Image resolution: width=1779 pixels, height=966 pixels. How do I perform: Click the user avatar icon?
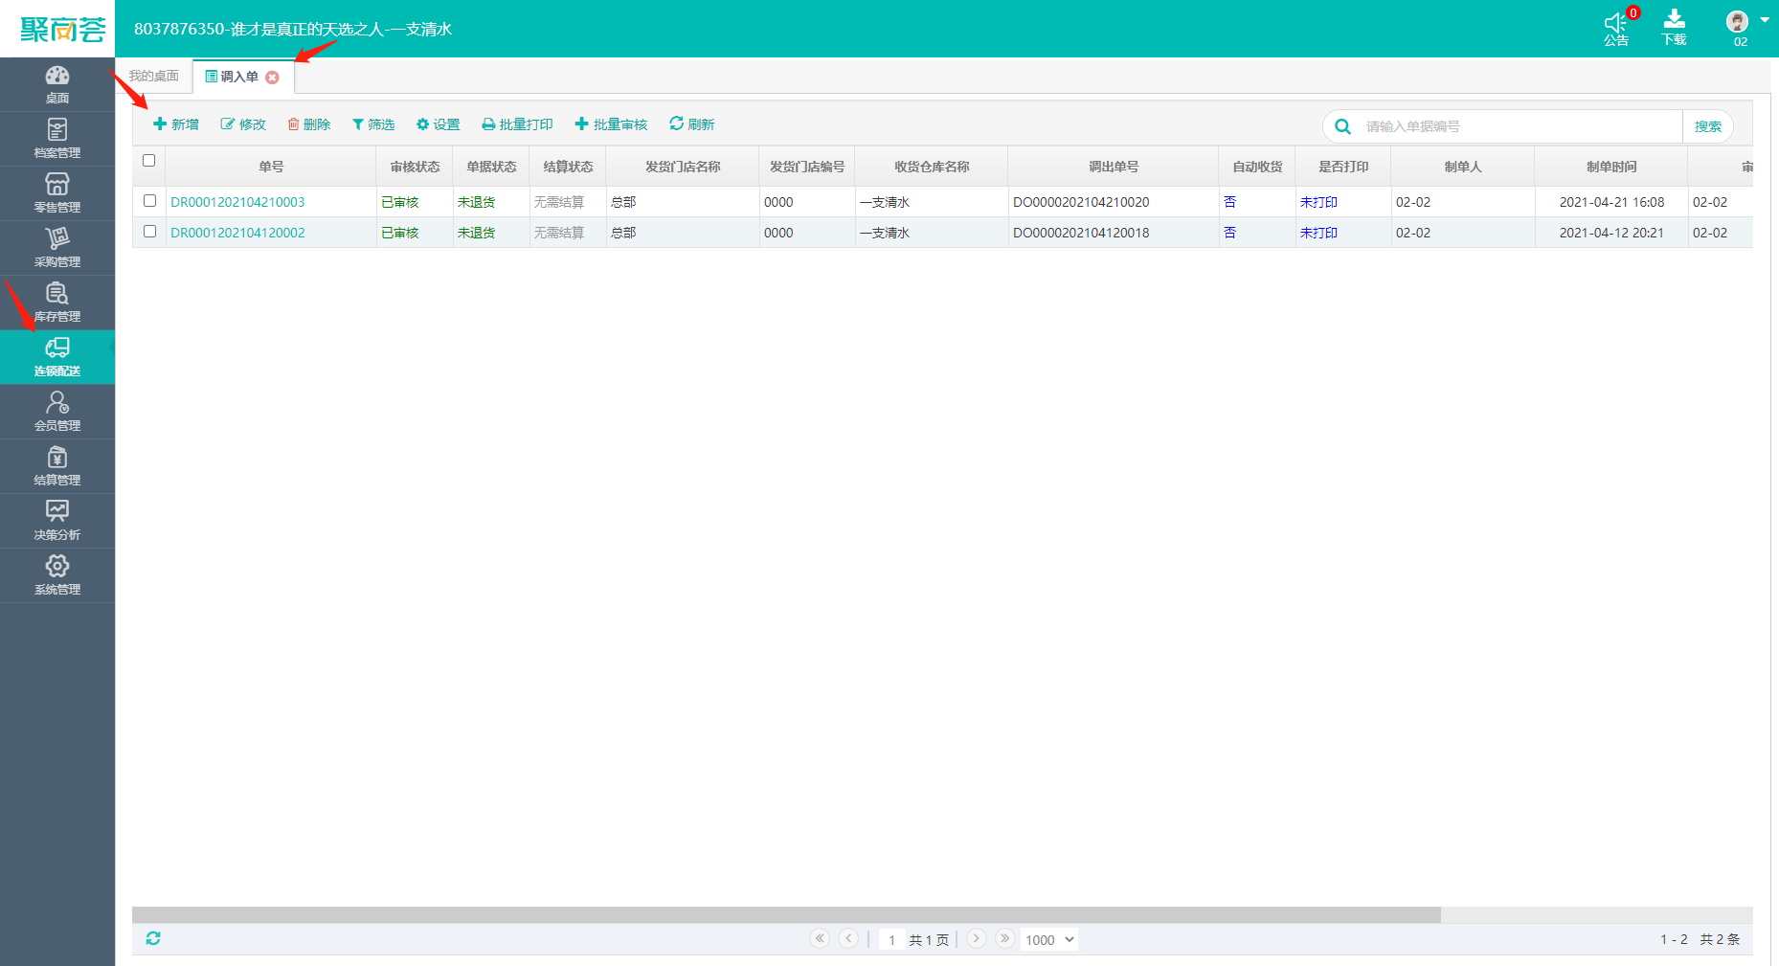click(1737, 21)
